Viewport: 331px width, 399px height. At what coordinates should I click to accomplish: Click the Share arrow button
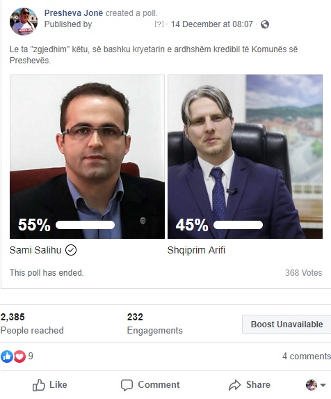tap(250, 385)
